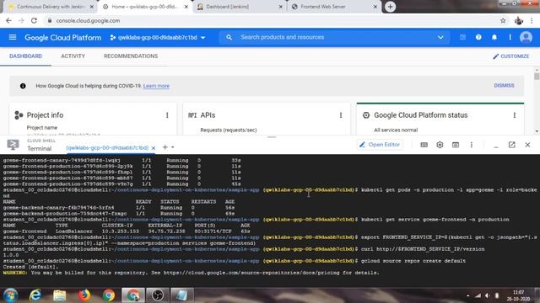Open the Google Cloud navigation hamburger menu
The width and height of the screenshot is (540, 303).
[13, 37]
